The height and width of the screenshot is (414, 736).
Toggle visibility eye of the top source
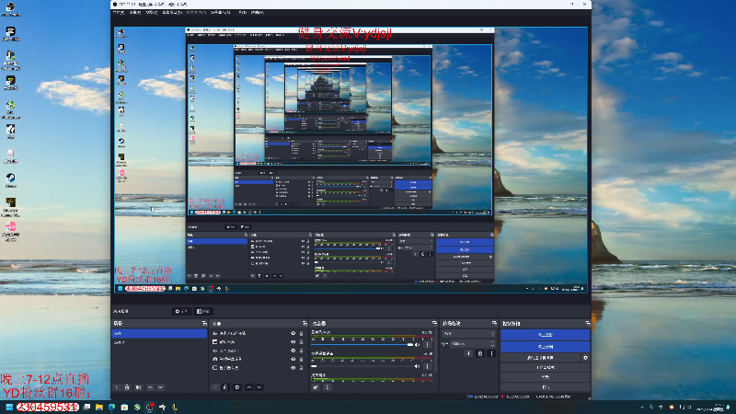pos(293,333)
